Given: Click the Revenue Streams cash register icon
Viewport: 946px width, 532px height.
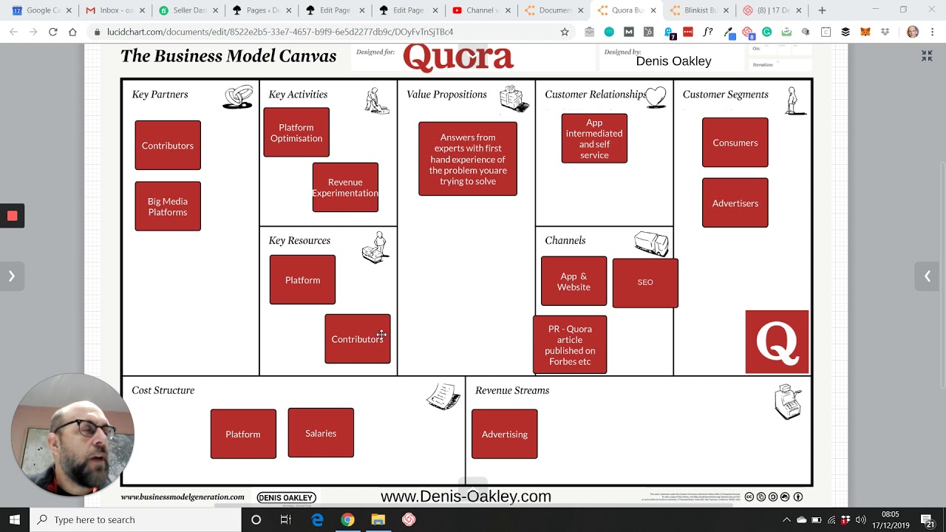Looking at the screenshot, I should coord(788,402).
